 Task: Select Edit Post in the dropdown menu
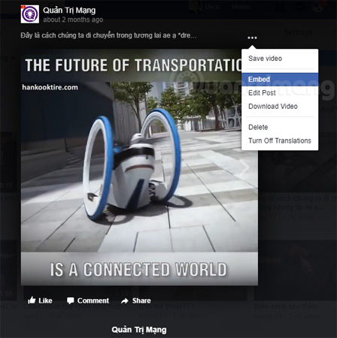pyautogui.click(x=262, y=93)
